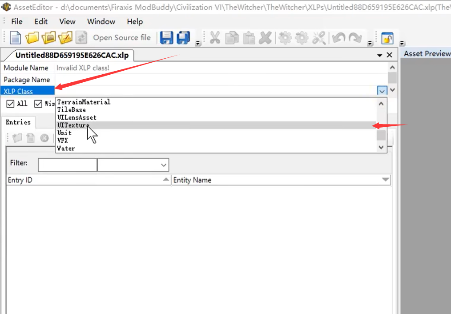
Task: Select the XLP Class property row label
Action: coord(28,91)
